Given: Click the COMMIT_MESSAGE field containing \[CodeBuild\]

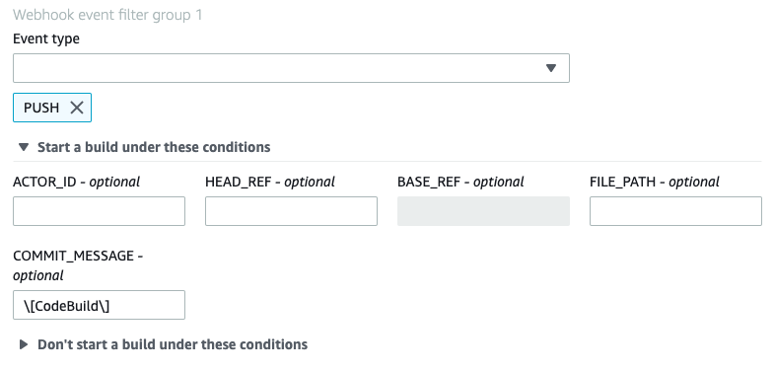Looking at the screenshot, I should coord(99,305).
